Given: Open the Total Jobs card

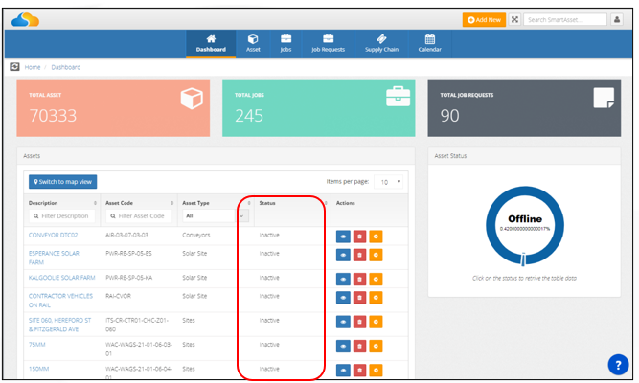Looking at the screenshot, I should pos(319,108).
